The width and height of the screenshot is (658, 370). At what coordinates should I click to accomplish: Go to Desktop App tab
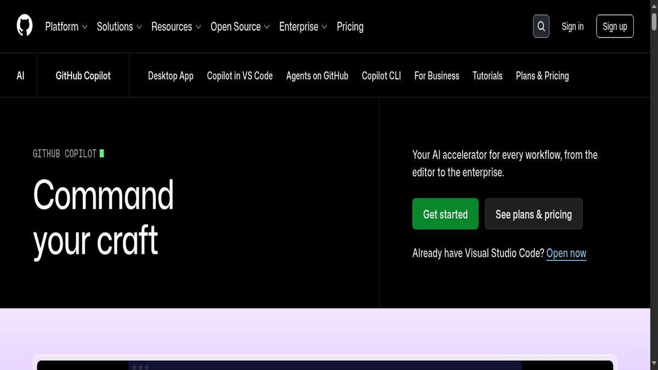171,76
